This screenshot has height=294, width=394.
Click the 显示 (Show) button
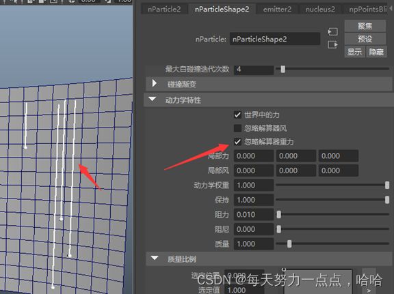(354, 52)
